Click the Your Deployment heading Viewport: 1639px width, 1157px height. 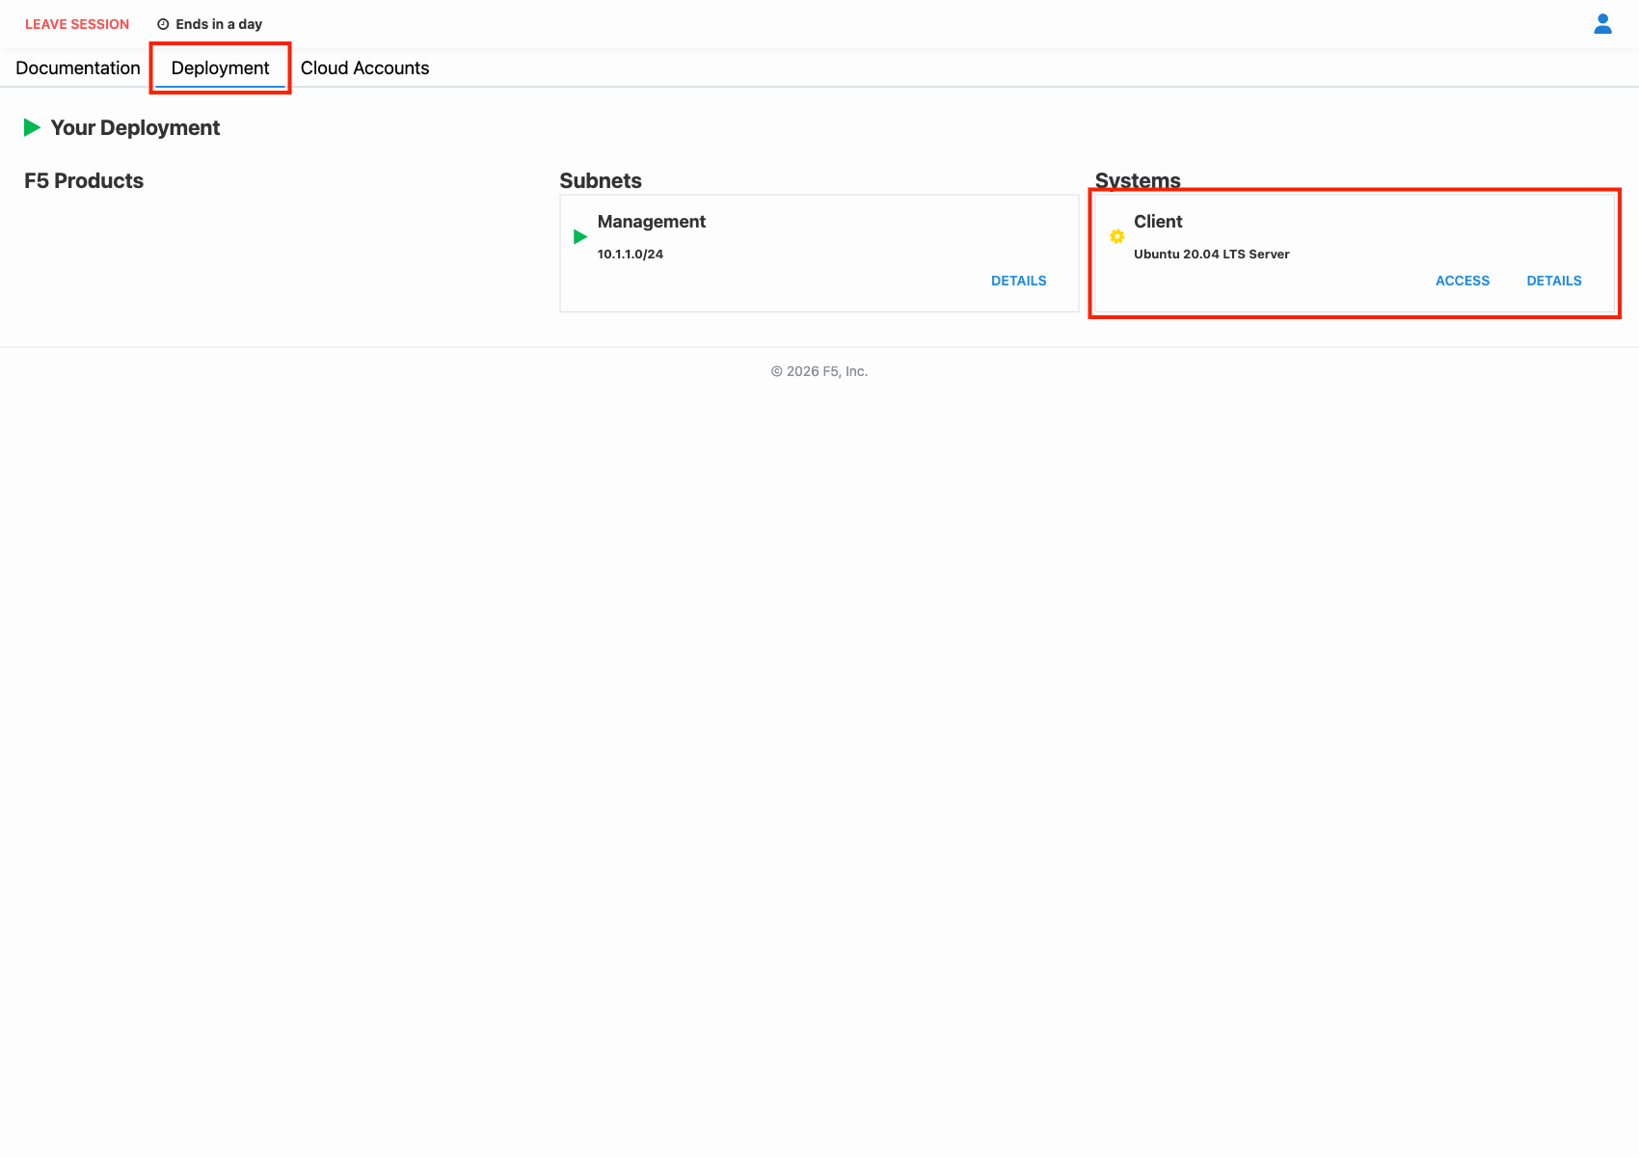(135, 127)
